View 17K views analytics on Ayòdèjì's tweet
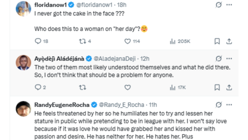Viewport: 248px width, 140px height. point(178,87)
